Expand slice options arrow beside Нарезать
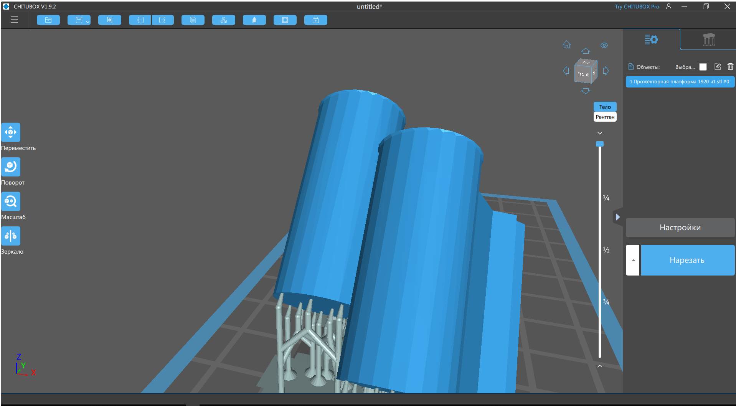The height and width of the screenshot is (406, 736). 633,260
